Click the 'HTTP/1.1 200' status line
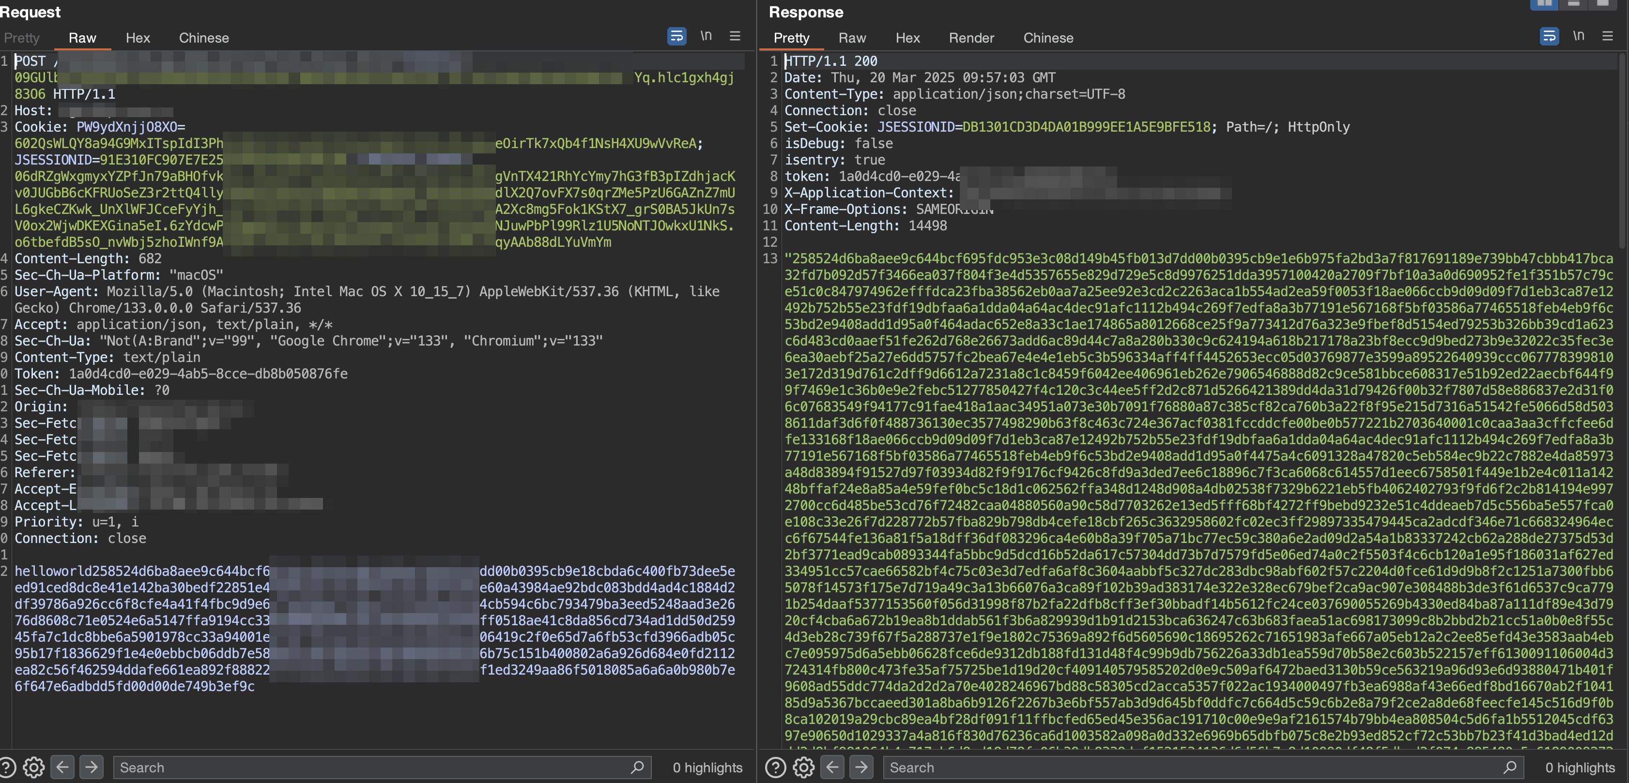Viewport: 1629px width, 783px height. pyautogui.click(x=830, y=61)
